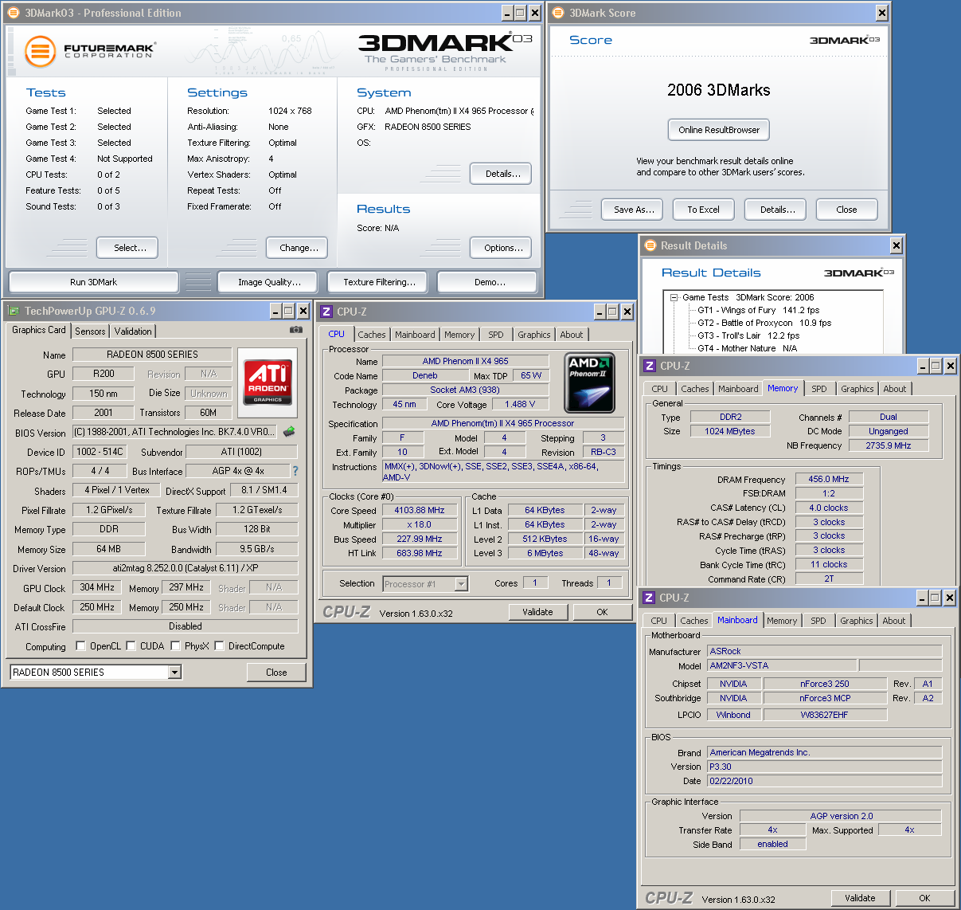Click the Result Details window title icon
The image size is (961, 910).
click(650, 245)
